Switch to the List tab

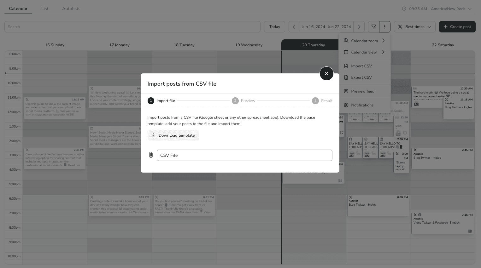45,9
